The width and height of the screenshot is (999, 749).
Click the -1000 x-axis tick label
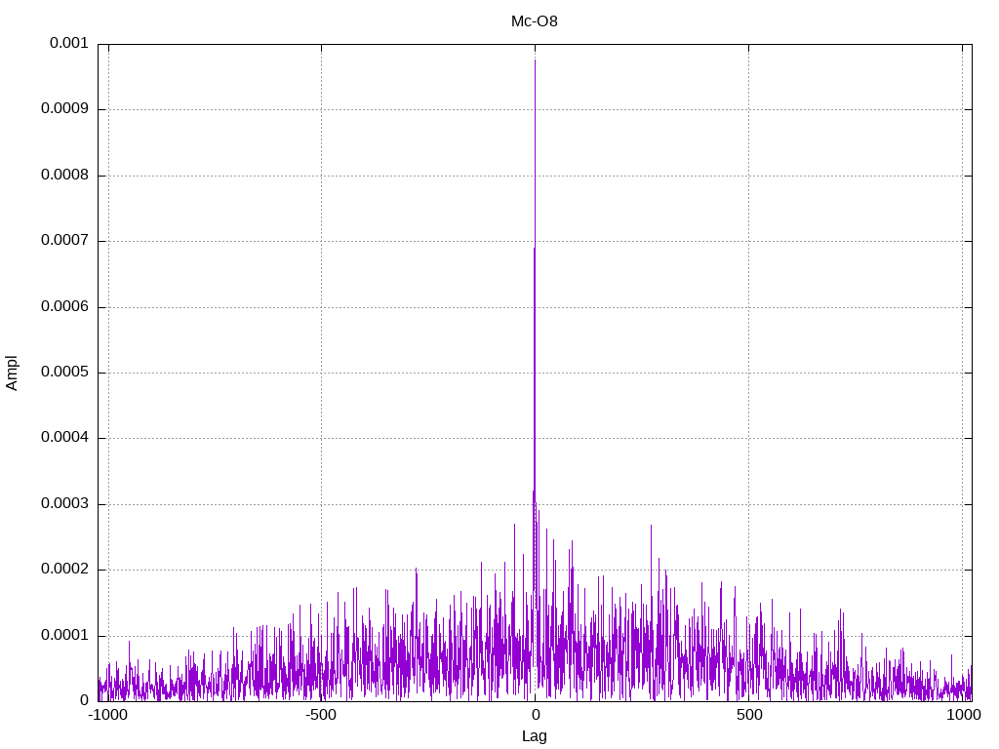(107, 715)
